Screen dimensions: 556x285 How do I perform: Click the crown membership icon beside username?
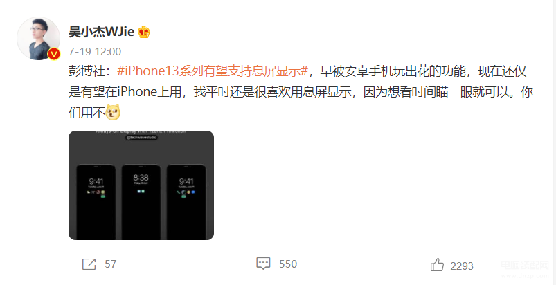144,33
